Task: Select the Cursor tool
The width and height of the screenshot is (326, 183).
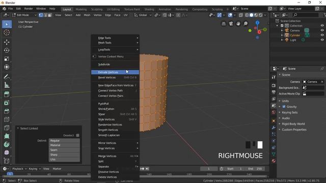Action: click(x=7, y=33)
